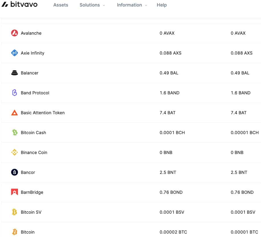261x237 pixels.
Task: Click the BarnBridge coin icon
Action: pos(15,192)
